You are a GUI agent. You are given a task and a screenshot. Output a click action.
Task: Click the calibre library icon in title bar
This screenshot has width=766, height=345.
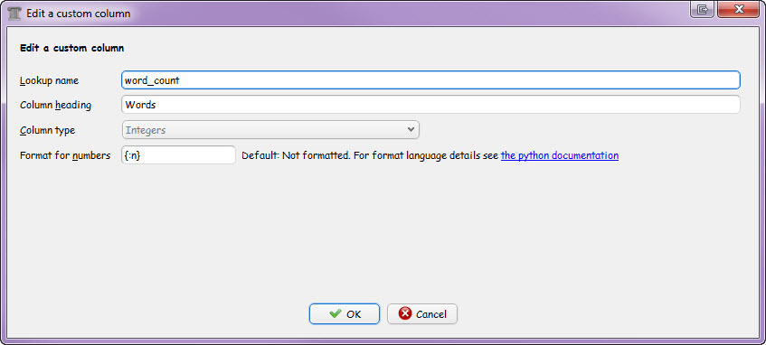point(15,13)
